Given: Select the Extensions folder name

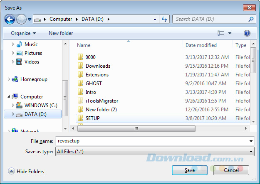Looking at the screenshot, I should pyautogui.click(x=97, y=75).
